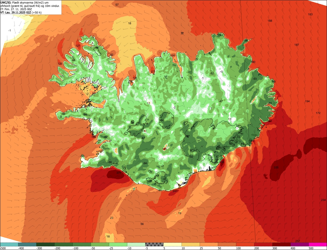Click the 188 value over the northeast sea
This screenshot has width=327, height=250.
pos(270,21)
